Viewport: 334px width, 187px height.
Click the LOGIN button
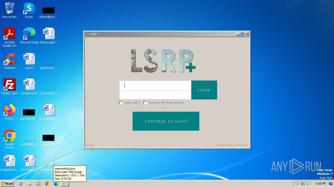click(204, 90)
